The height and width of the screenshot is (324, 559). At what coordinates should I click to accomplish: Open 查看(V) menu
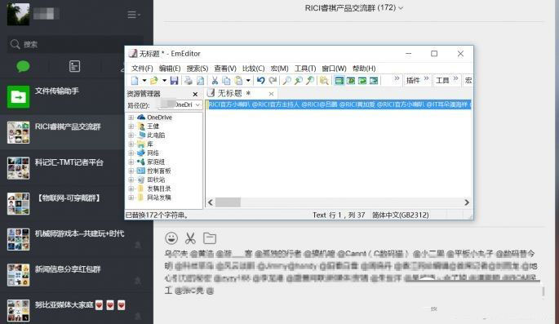[225, 69]
